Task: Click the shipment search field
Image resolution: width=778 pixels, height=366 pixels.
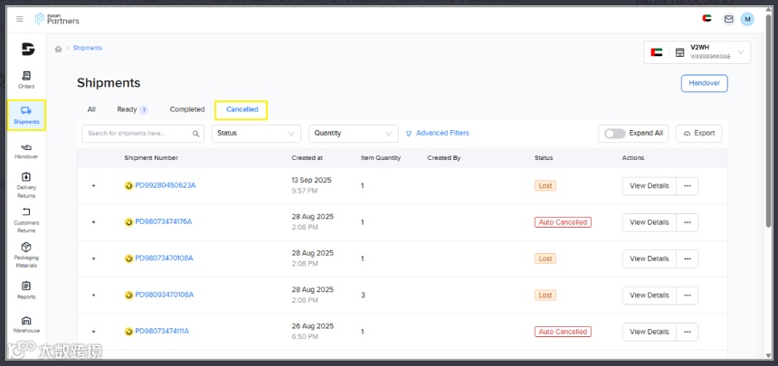Action: (138, 133)
